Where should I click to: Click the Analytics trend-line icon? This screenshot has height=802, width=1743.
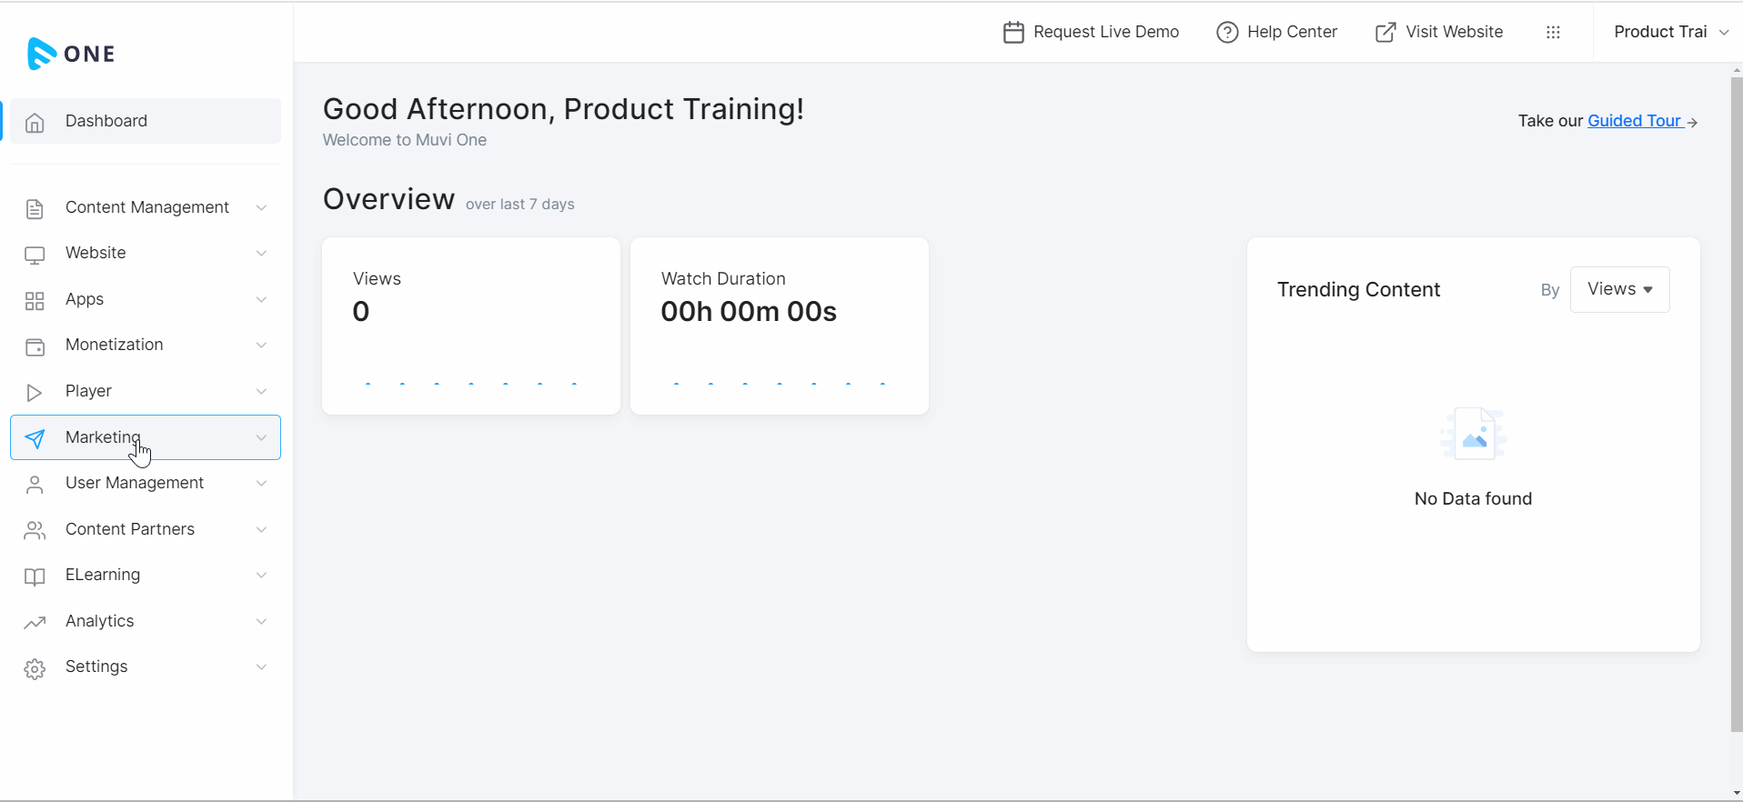pos(35,623)
